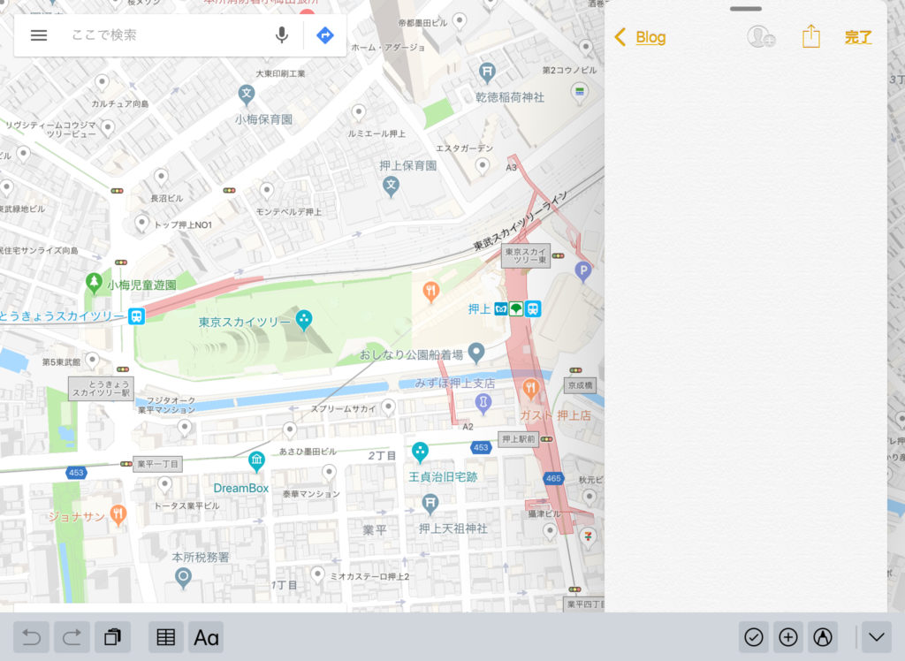Select the 7-Eleven store marker
Screen dimensions: 905x661
click(588, 538)
